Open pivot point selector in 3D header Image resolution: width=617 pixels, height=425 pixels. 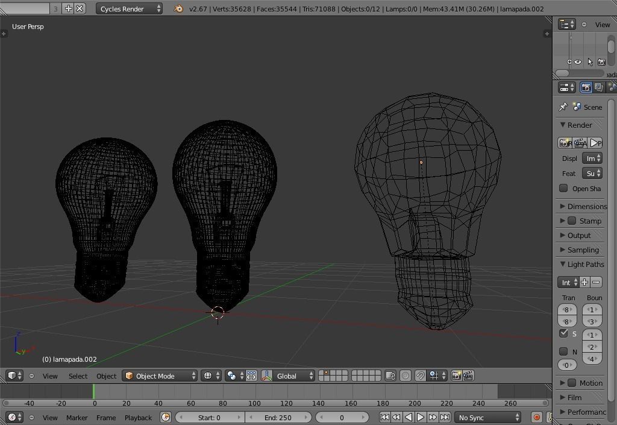(235, 376)
